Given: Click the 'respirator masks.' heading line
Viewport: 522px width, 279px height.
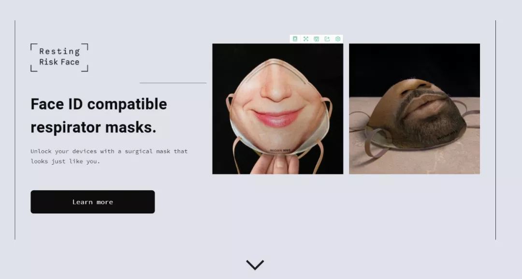Looking at the screenshot, I should [x=93, y=127].
